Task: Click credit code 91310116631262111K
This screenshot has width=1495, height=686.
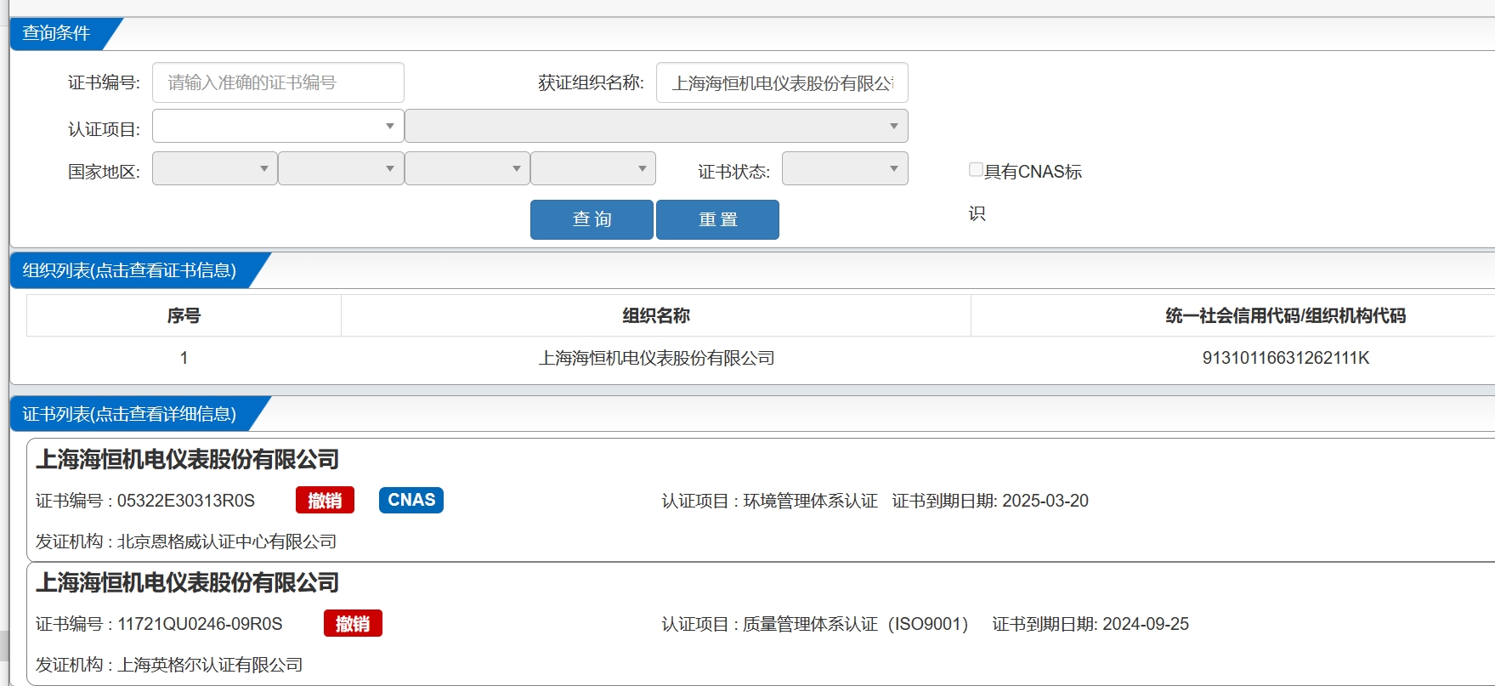Action: 1286,358
